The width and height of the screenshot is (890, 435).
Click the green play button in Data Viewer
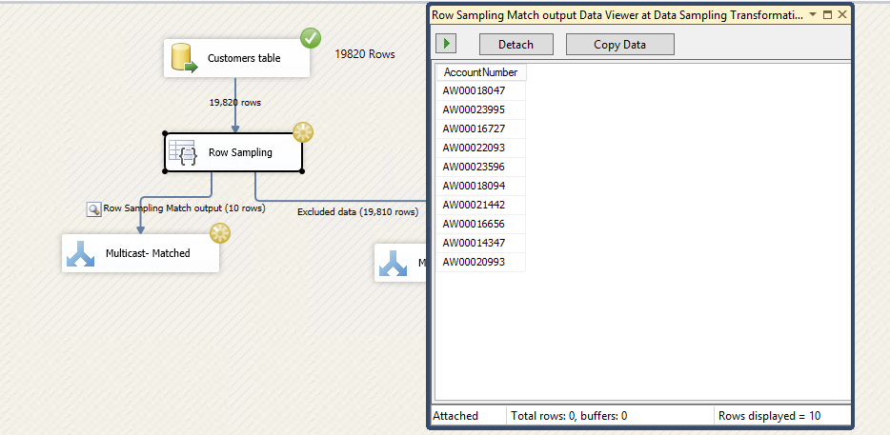446,44
